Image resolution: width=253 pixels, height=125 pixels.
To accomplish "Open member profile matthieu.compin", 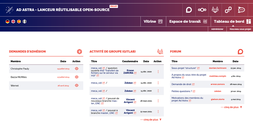I will [218, 76].
